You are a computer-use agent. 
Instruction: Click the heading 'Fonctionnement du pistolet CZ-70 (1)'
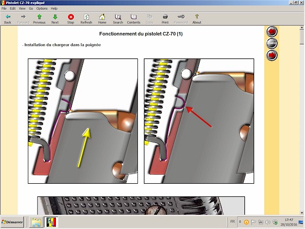point(141,34)
